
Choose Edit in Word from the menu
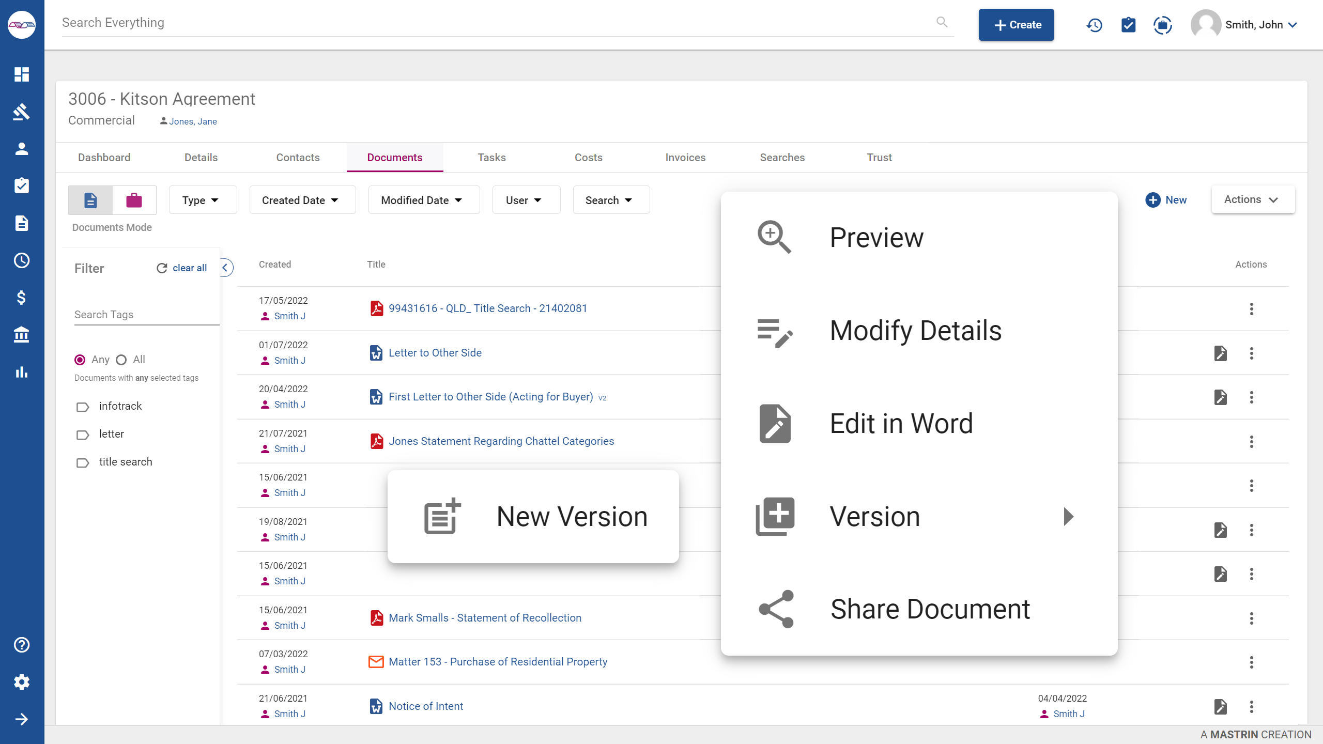[900, 423]
